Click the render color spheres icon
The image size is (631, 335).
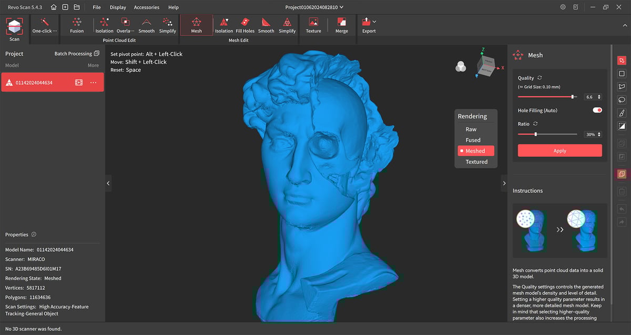(x=461, y=66)
